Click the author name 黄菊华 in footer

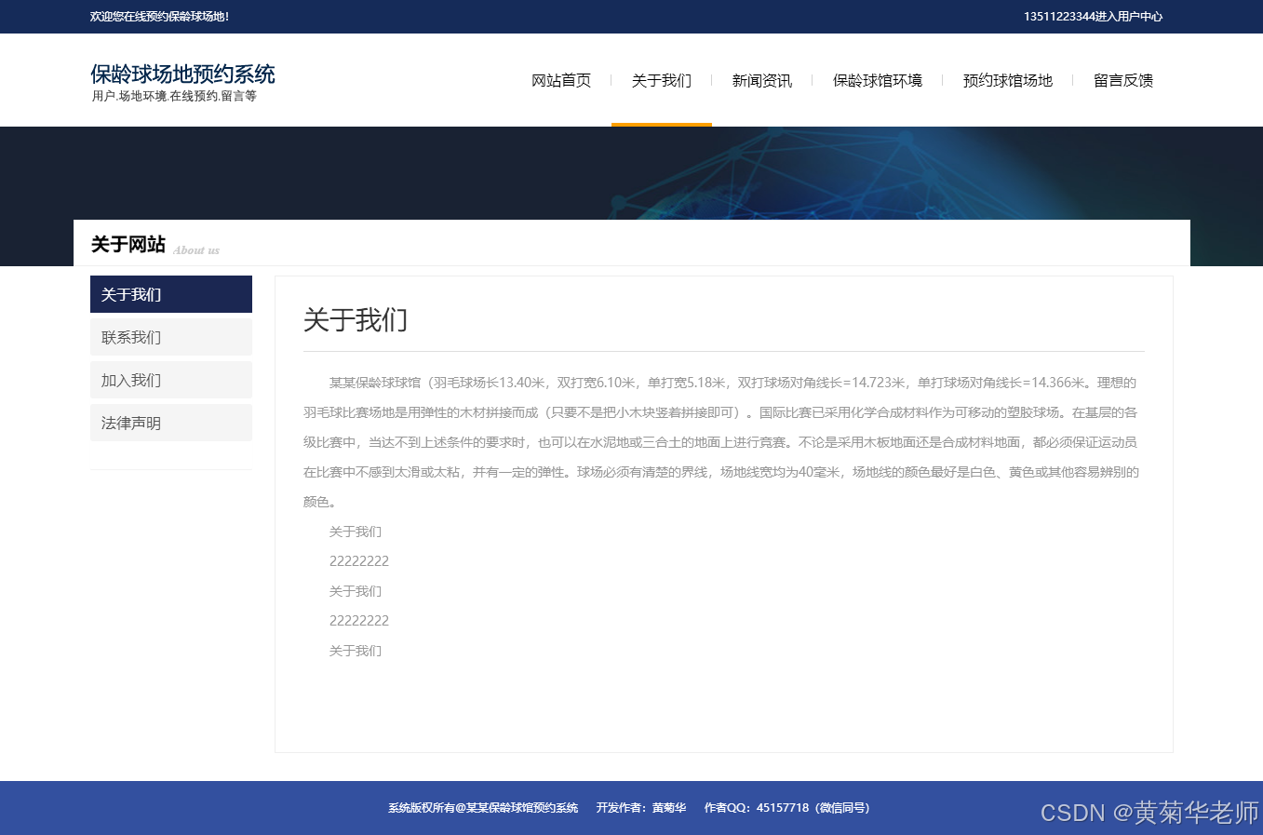click(665, 807)
